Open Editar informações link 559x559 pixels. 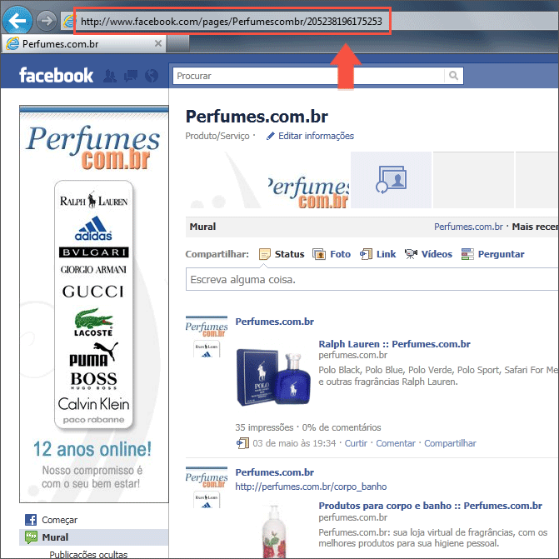pyautogui.click(x=316, y=136)
